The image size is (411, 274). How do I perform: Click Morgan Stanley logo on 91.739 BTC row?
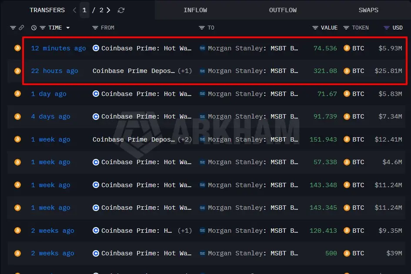(x=202, y=116)
